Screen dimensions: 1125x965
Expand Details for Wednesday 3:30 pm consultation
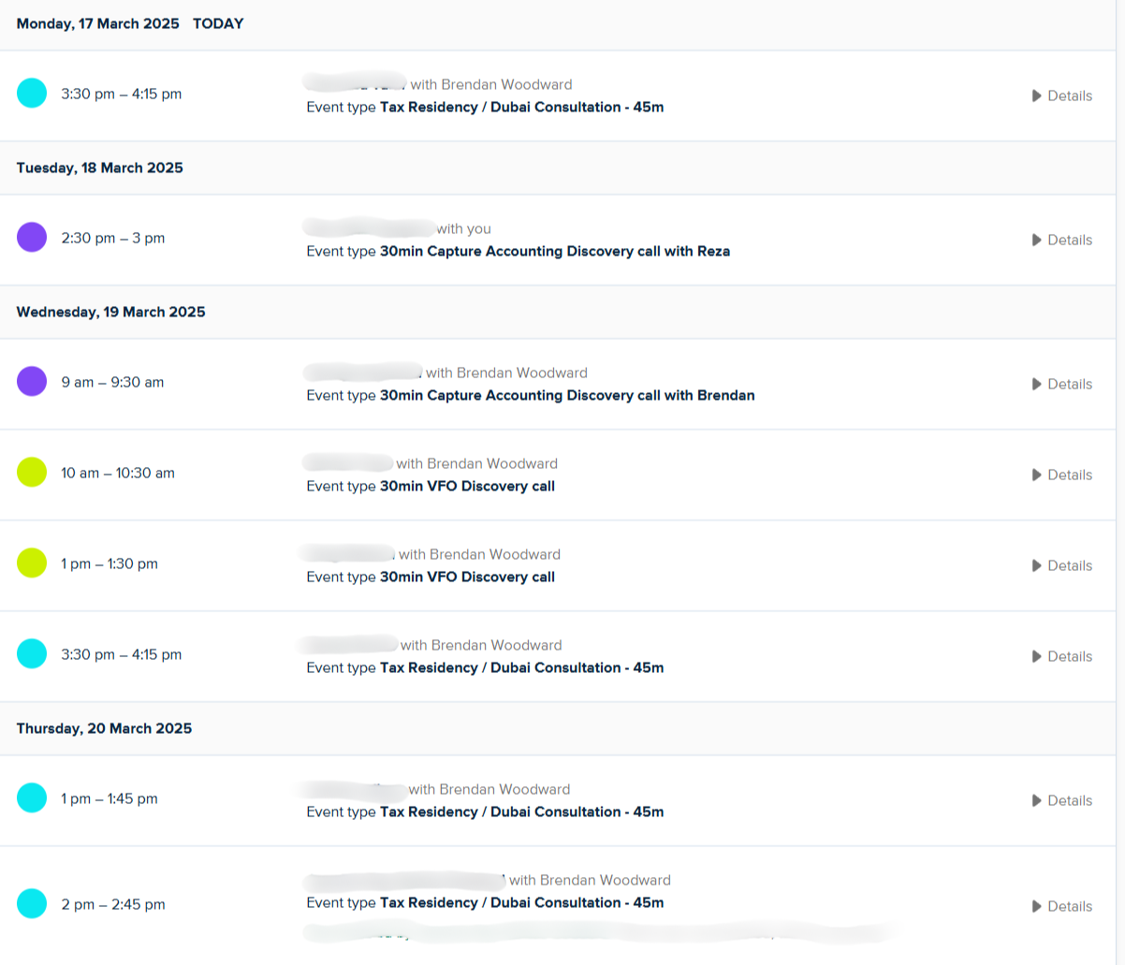pyautogui.click(x=1062, y=656)
